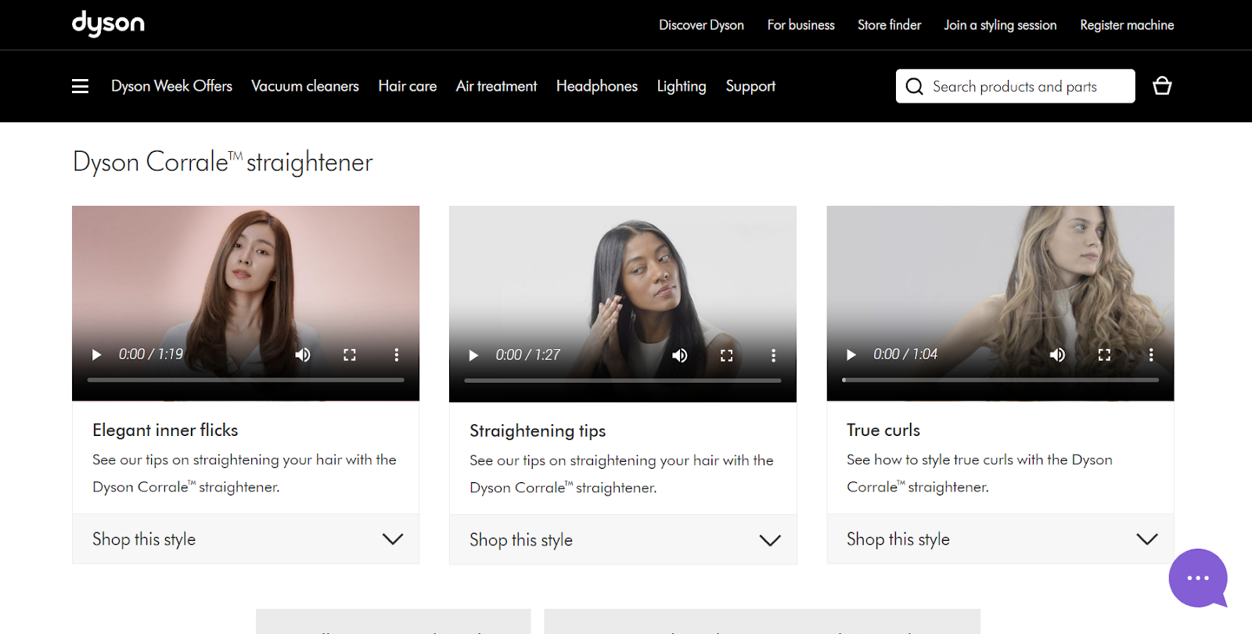Click Join a styling session
Screen dimensions: 1252x634
coord(1000,25)
